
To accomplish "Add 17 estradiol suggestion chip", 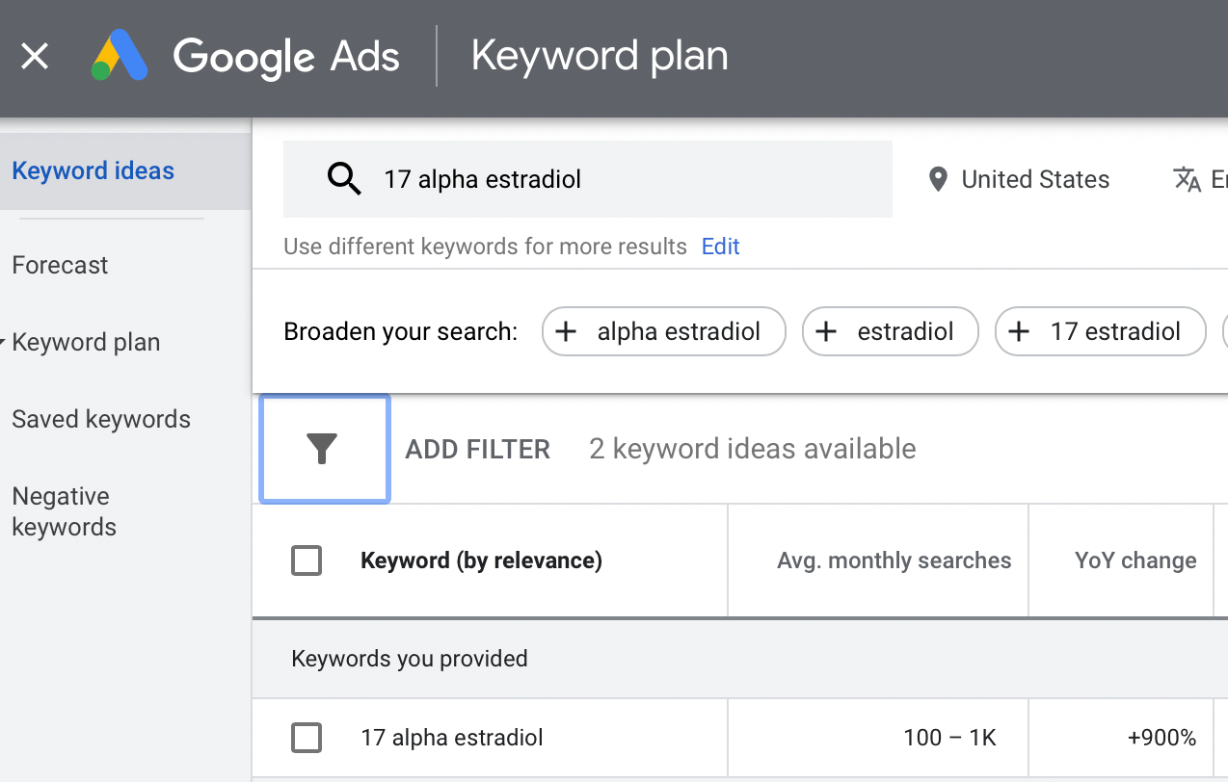I will [1101, 332].
